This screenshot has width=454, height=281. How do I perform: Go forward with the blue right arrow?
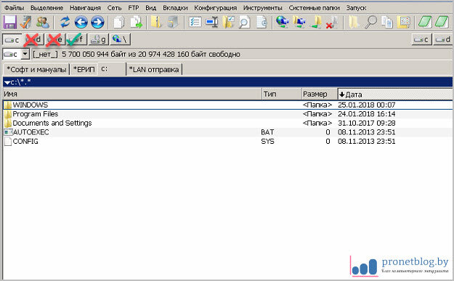[97, 22]
